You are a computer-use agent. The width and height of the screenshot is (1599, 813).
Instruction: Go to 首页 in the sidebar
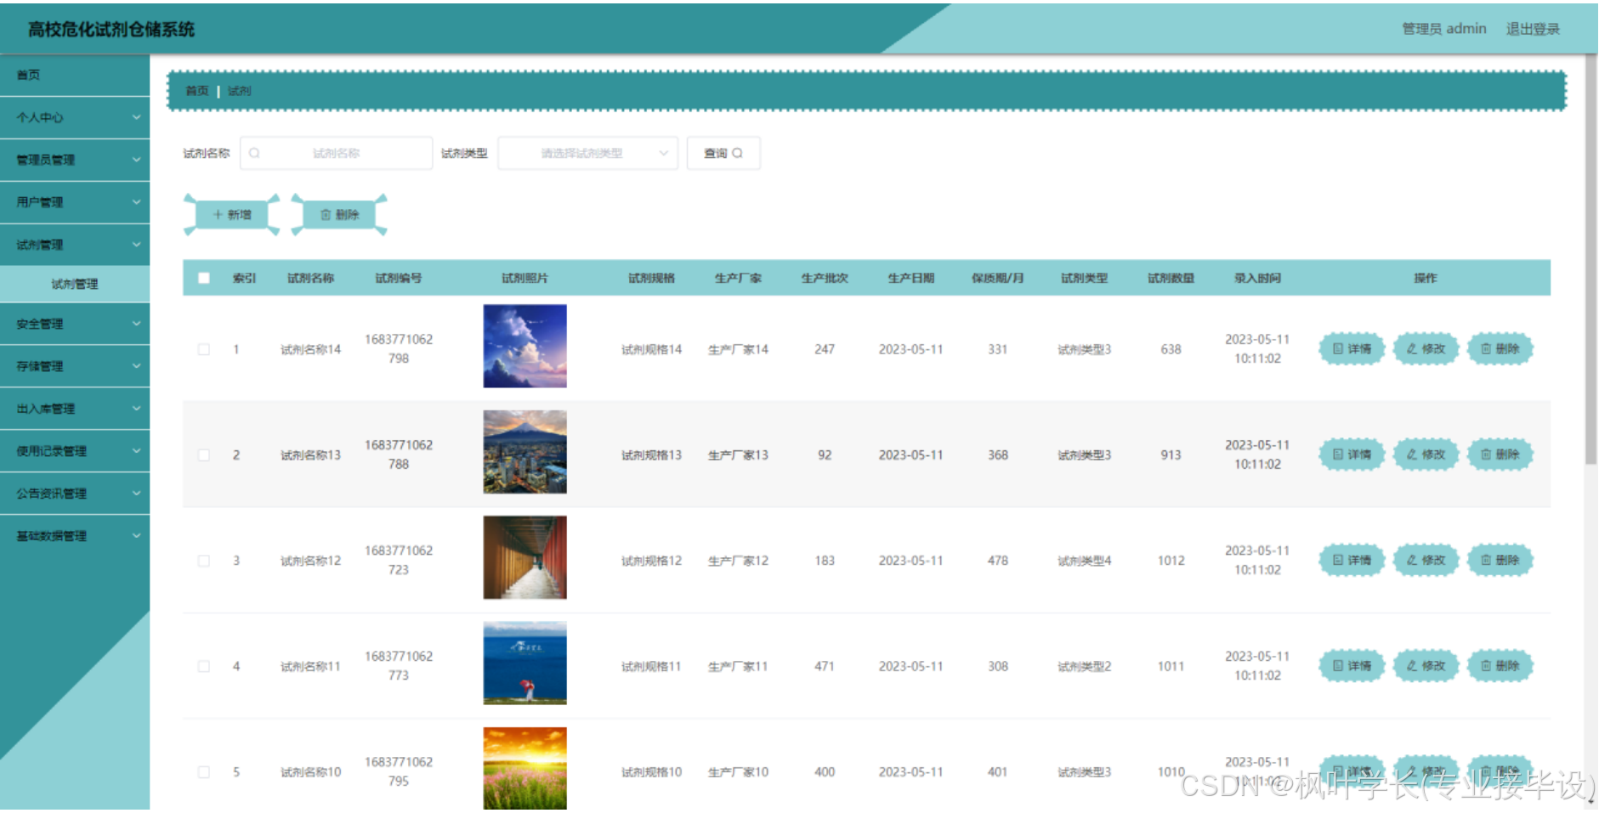(75, 75)
